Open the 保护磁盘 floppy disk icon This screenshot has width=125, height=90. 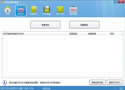click(47, 10)
